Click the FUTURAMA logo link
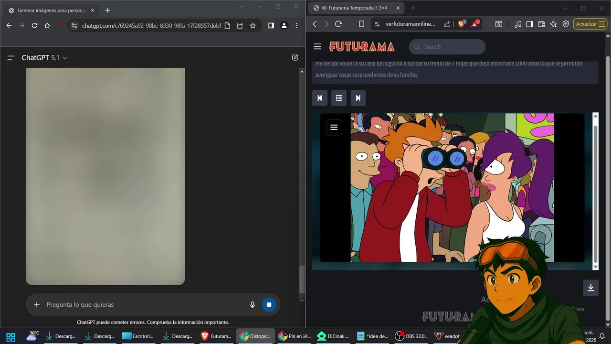Viewport: 611px width, 344px height. (362, 46)
